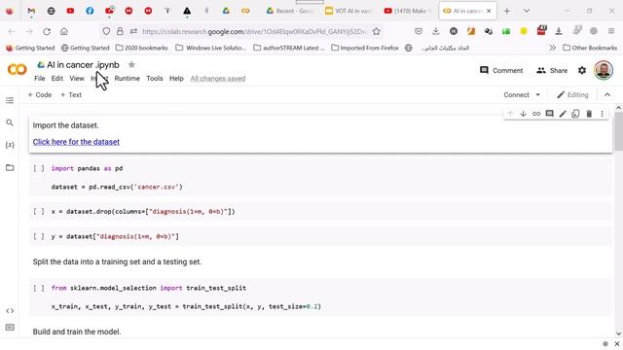Viewport: 623px width, 350px height.
Task: Open the Google account avatar
Action: pos(604,71)
